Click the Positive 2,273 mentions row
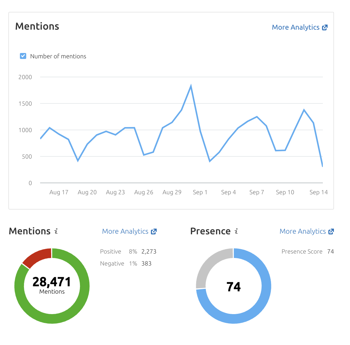Image resolution: width=350 pixels, height=345 pixels. [x=128, y=252]
